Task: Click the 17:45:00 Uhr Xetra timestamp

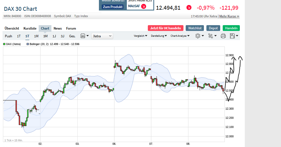Action: tap(204, 16)
